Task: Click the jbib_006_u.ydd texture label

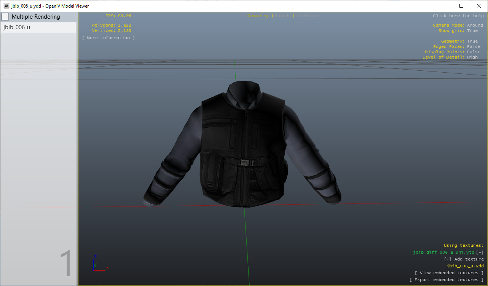Action: [465, 266]
